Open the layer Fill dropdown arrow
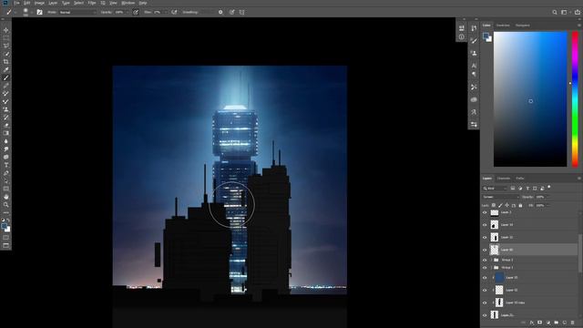The width and height of the screenshot is (583, 328). (548, 205)
